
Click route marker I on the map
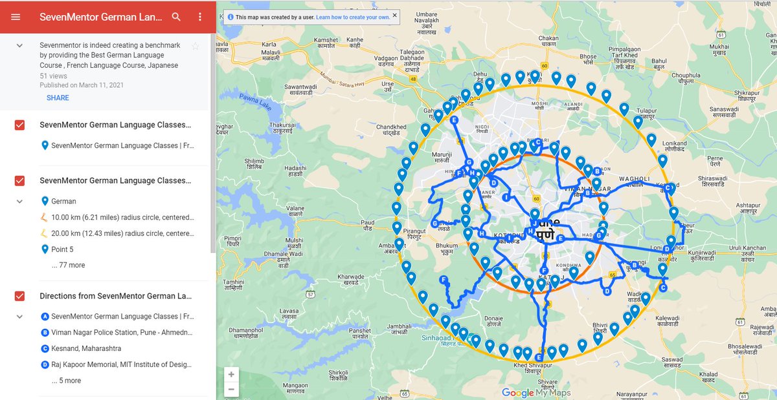click(x=506, y=197)
